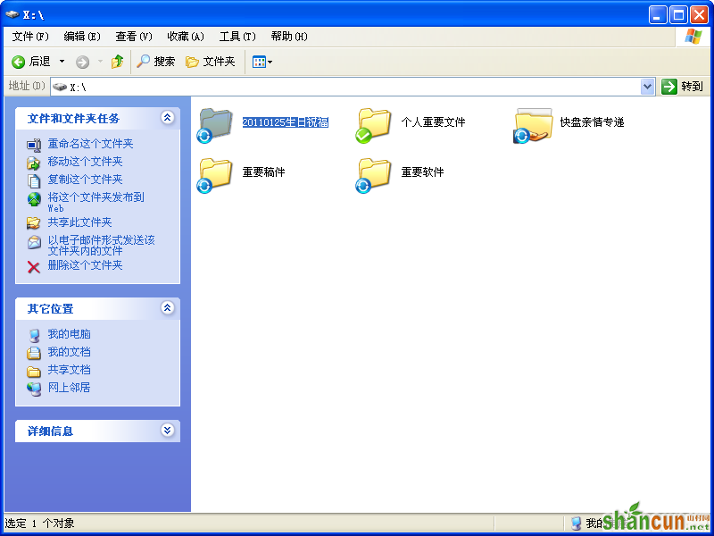Go up one folder level icon
The width and height of the screenshot is (714, 536).
[x=118, y=61]
